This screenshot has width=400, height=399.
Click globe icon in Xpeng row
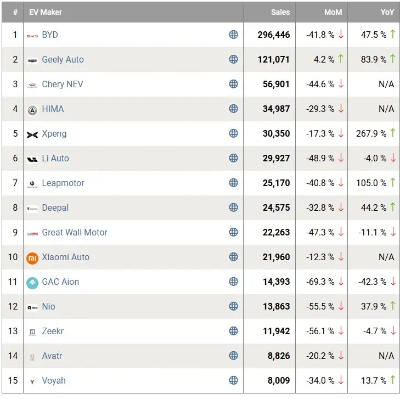coord(233,133)
